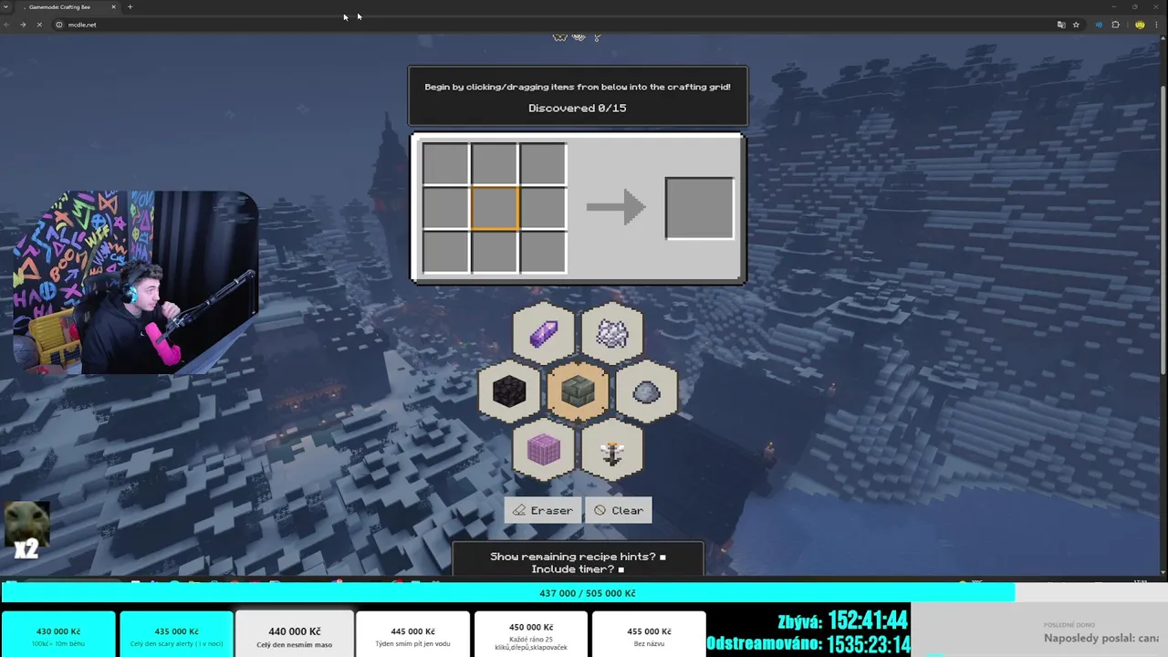
Task: Pick the rod item hexagon
Action: pos(612,450)
